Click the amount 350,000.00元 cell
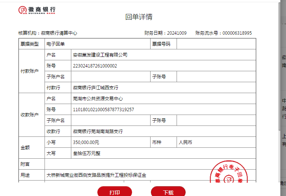The width and height of the screenshot is (286, 196). click(86, 142)
